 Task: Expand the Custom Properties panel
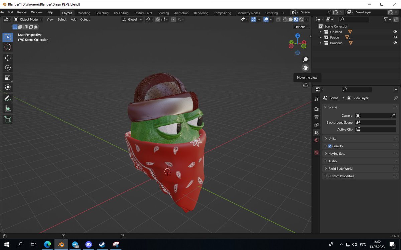coord(361,176)
